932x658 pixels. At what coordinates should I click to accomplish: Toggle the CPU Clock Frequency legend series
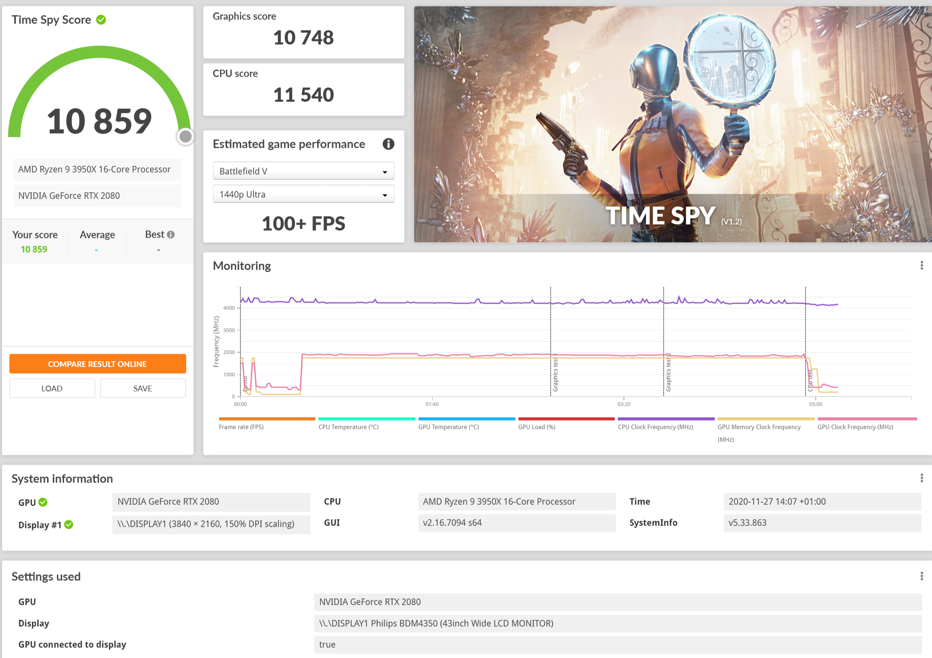(655, 427)
